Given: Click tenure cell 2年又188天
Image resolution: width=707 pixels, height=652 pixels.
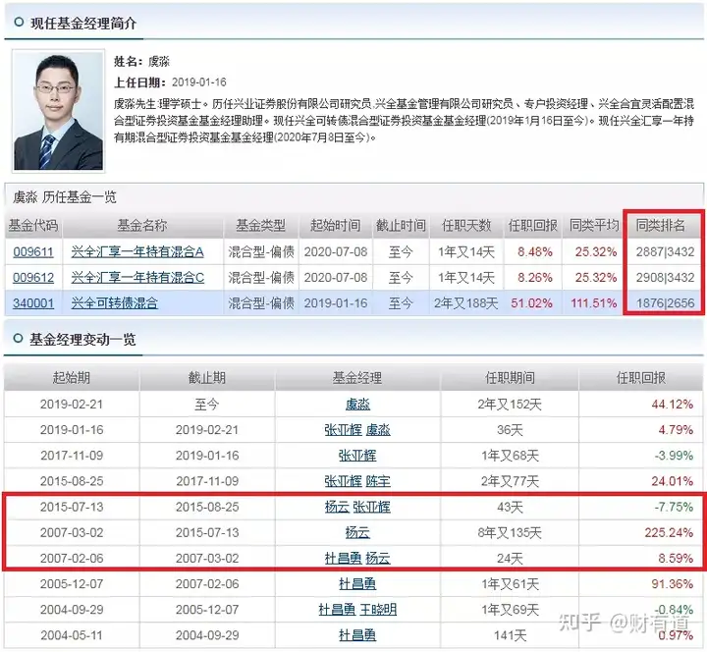Looking at the screenshot, I should [466, 303].
